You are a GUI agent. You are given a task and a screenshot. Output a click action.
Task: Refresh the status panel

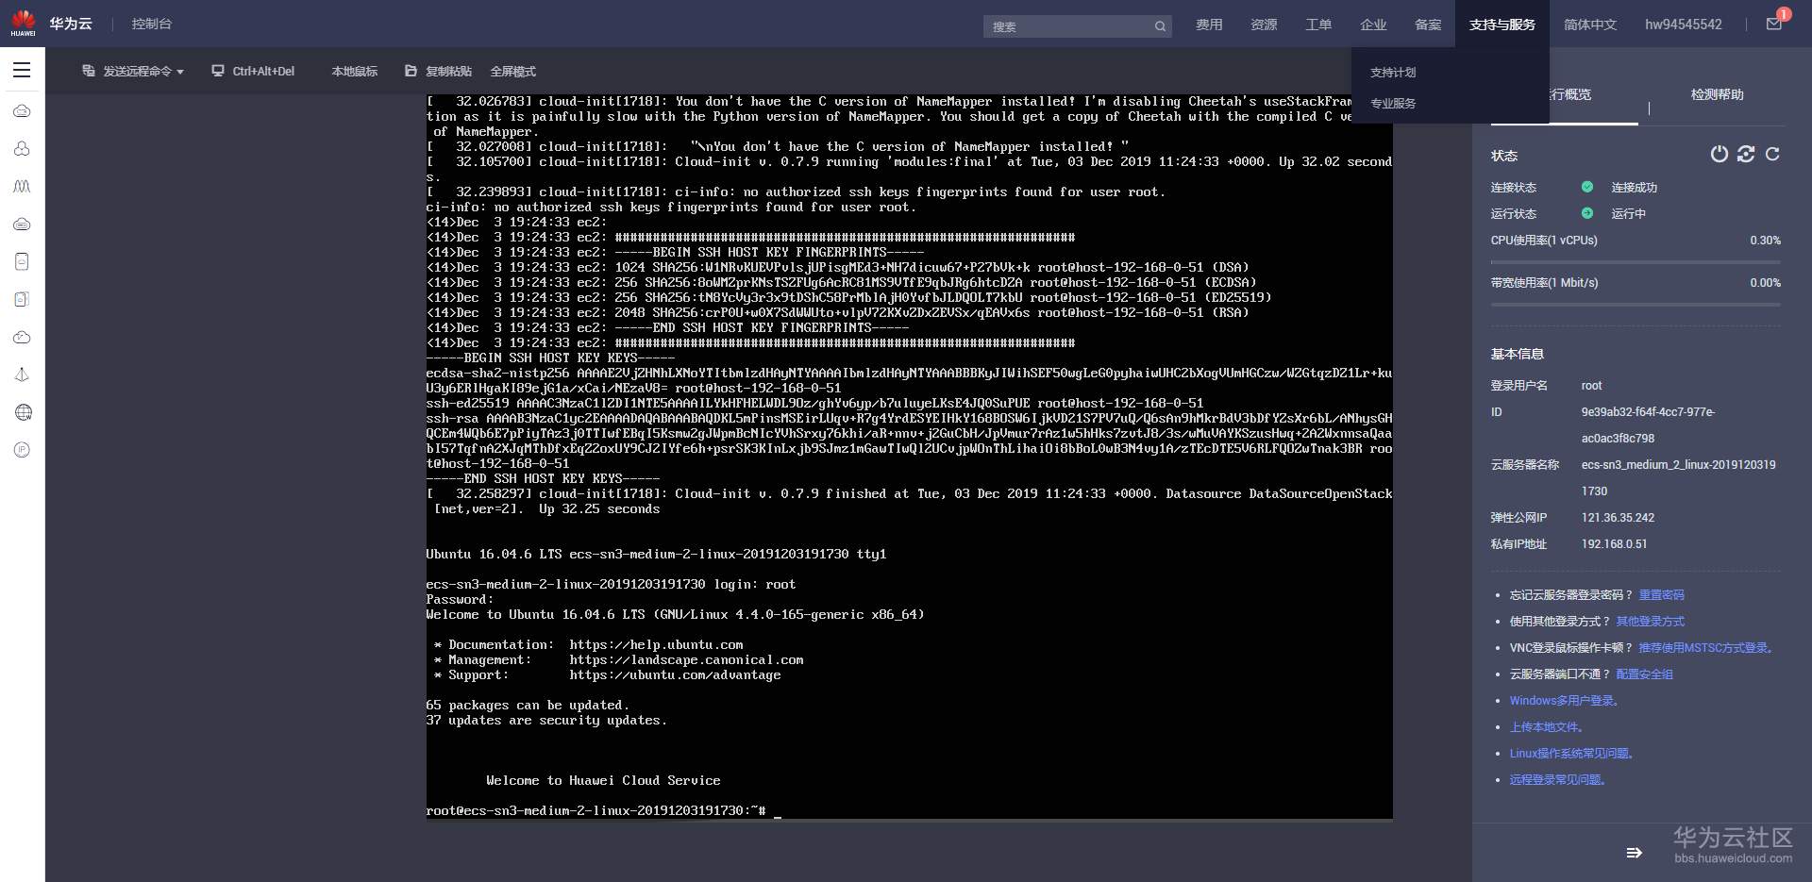click(1772, 154)
